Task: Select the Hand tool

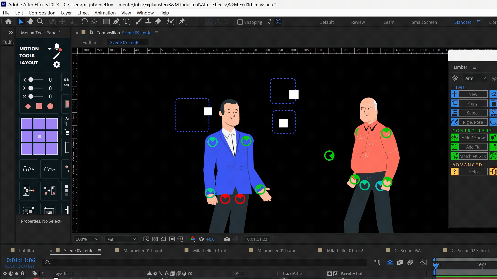Action: coord(30,22)
